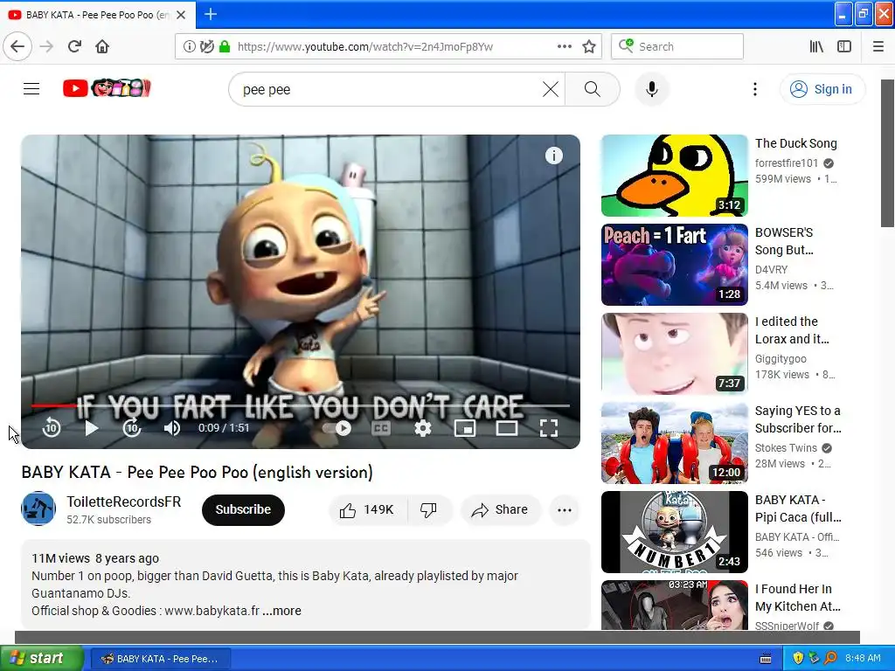Enable miniplayer mode
Screen dimensions: 895x671
point(465,427)
